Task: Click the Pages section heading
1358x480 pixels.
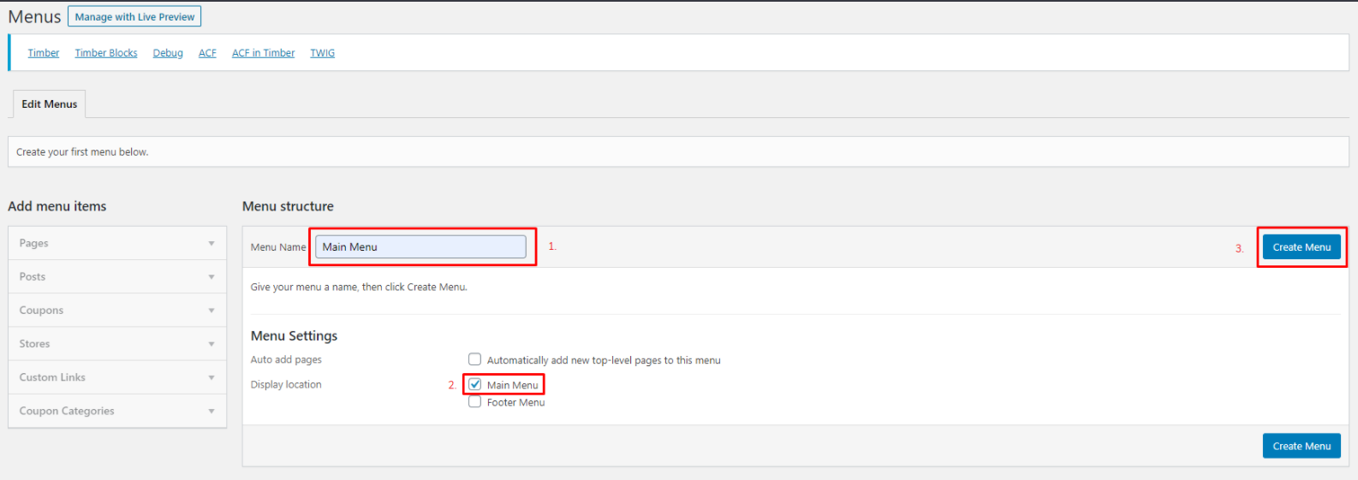Action: click(x=34, y=243)
